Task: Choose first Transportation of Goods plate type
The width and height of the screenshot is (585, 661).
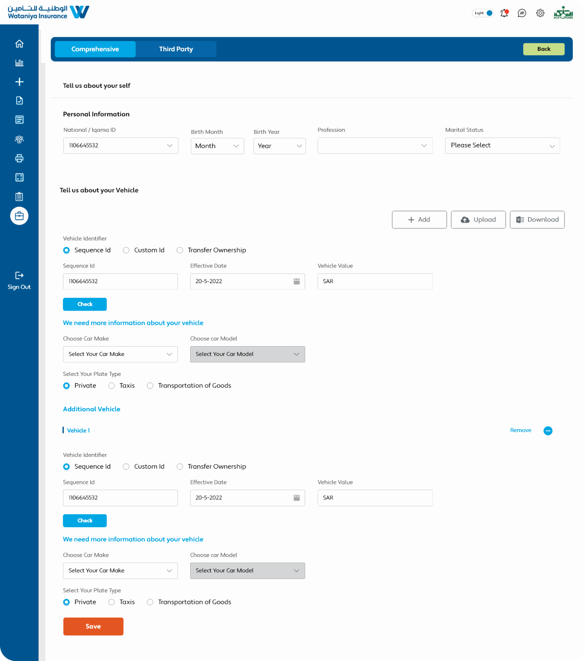Action: [150, 386]
